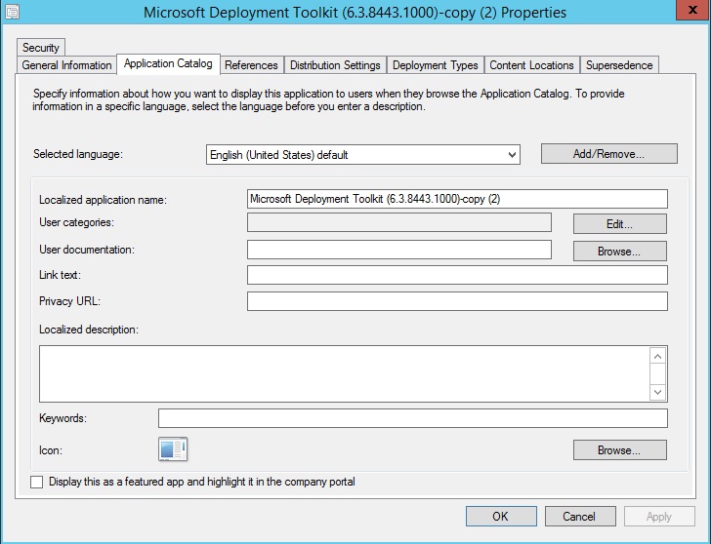Browse for User documentation file
The height and width of the screenshot is (544, 711).
(x=619, y=251)
